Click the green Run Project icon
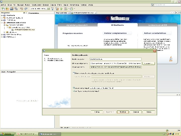 coord(62,9)
